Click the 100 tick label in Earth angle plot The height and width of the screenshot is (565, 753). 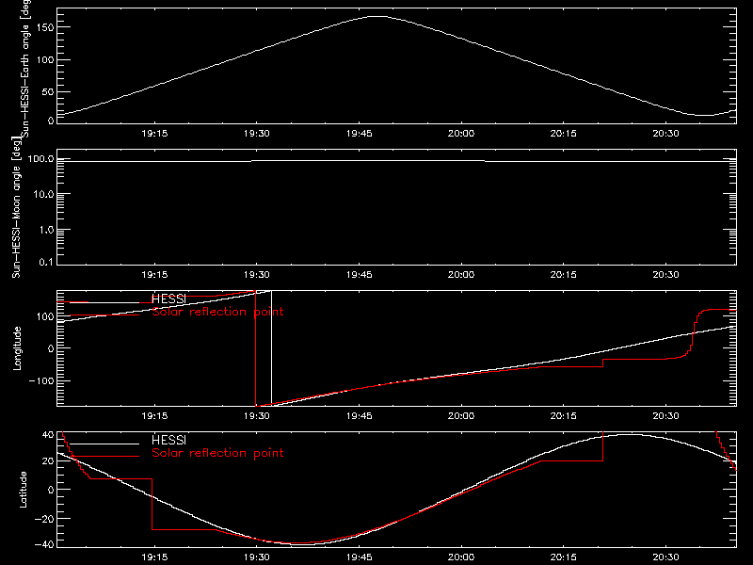[44, 60]
